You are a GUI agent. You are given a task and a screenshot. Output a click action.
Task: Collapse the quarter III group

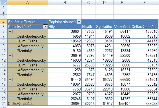[x=10, y=79]
